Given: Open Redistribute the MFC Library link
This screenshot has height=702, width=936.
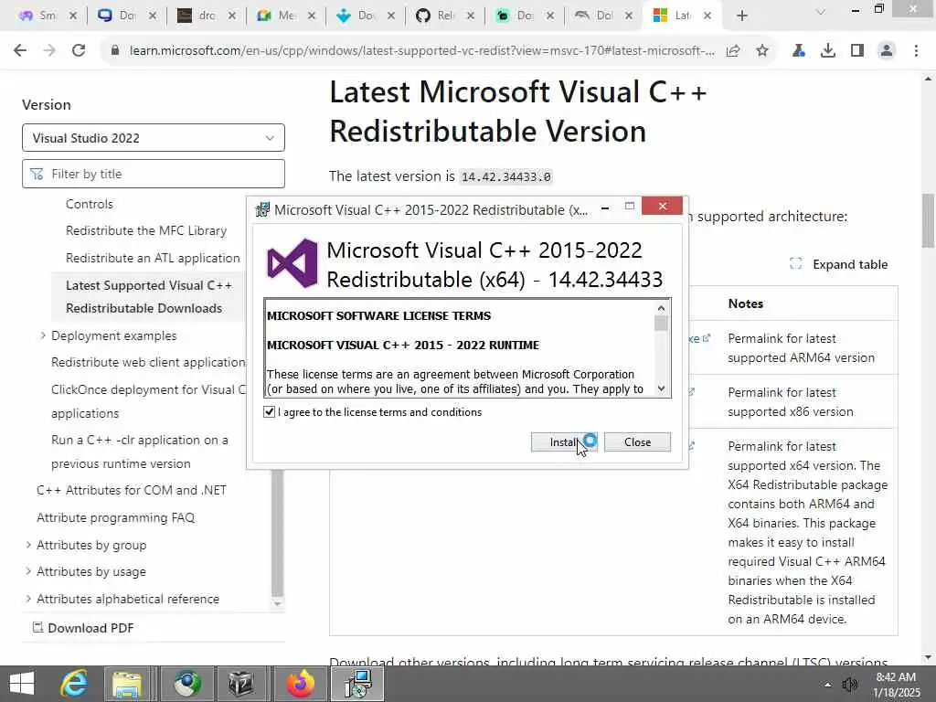Looking at the screenshot, I should [146, 230].
